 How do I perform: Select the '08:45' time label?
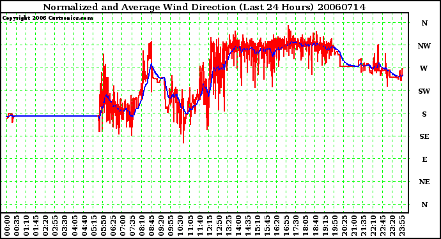click(x=151, y=226)
